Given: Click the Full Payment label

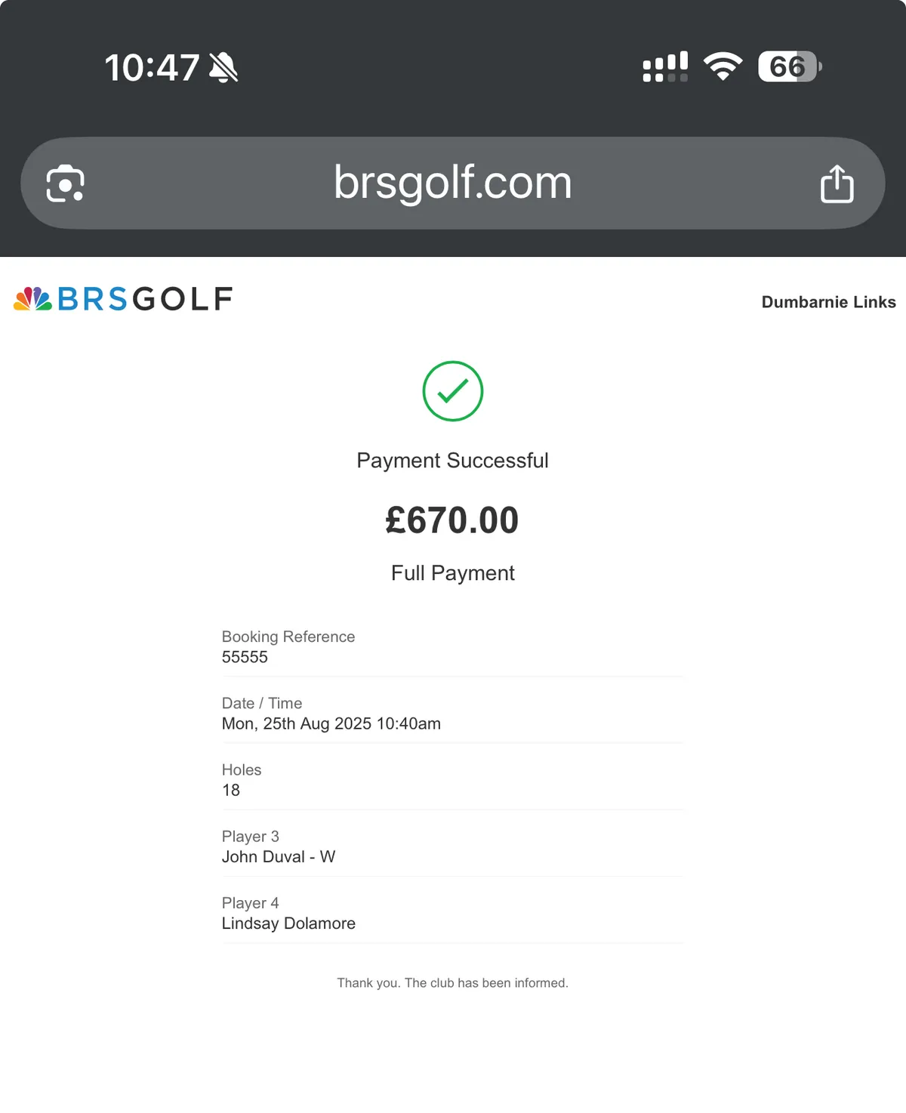Looking at the screenshot, I should click(x=452, y=573).
